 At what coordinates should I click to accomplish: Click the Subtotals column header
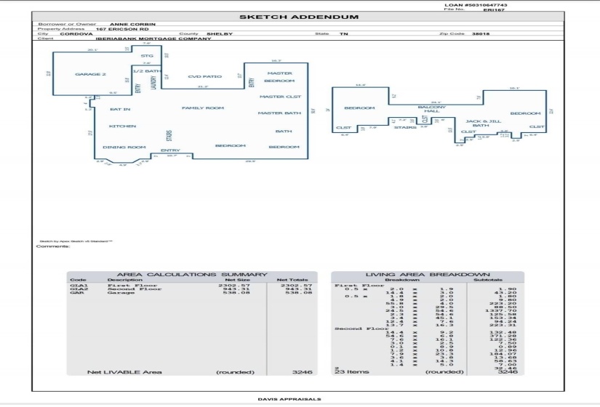coord(488,280)
